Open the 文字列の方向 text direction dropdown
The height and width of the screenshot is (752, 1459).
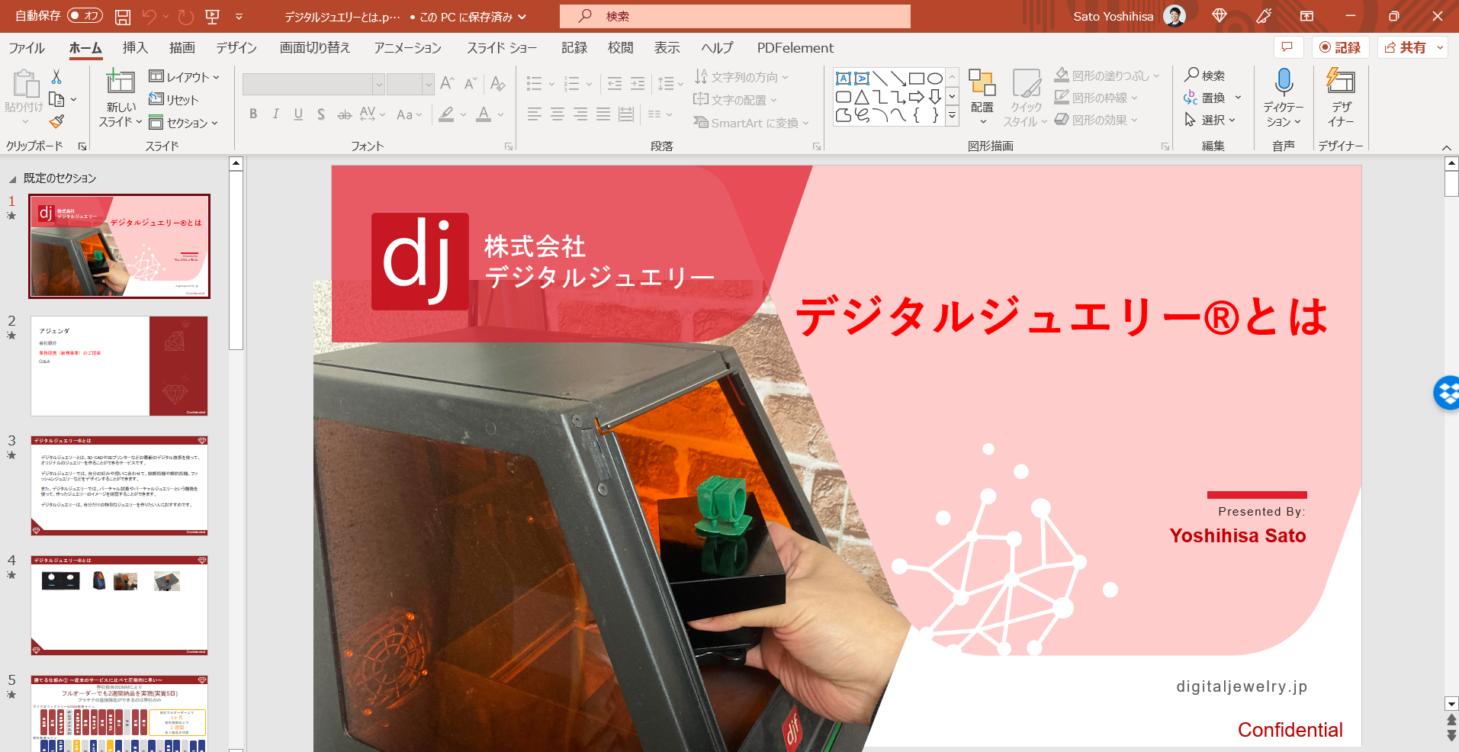tap(741, 76)
